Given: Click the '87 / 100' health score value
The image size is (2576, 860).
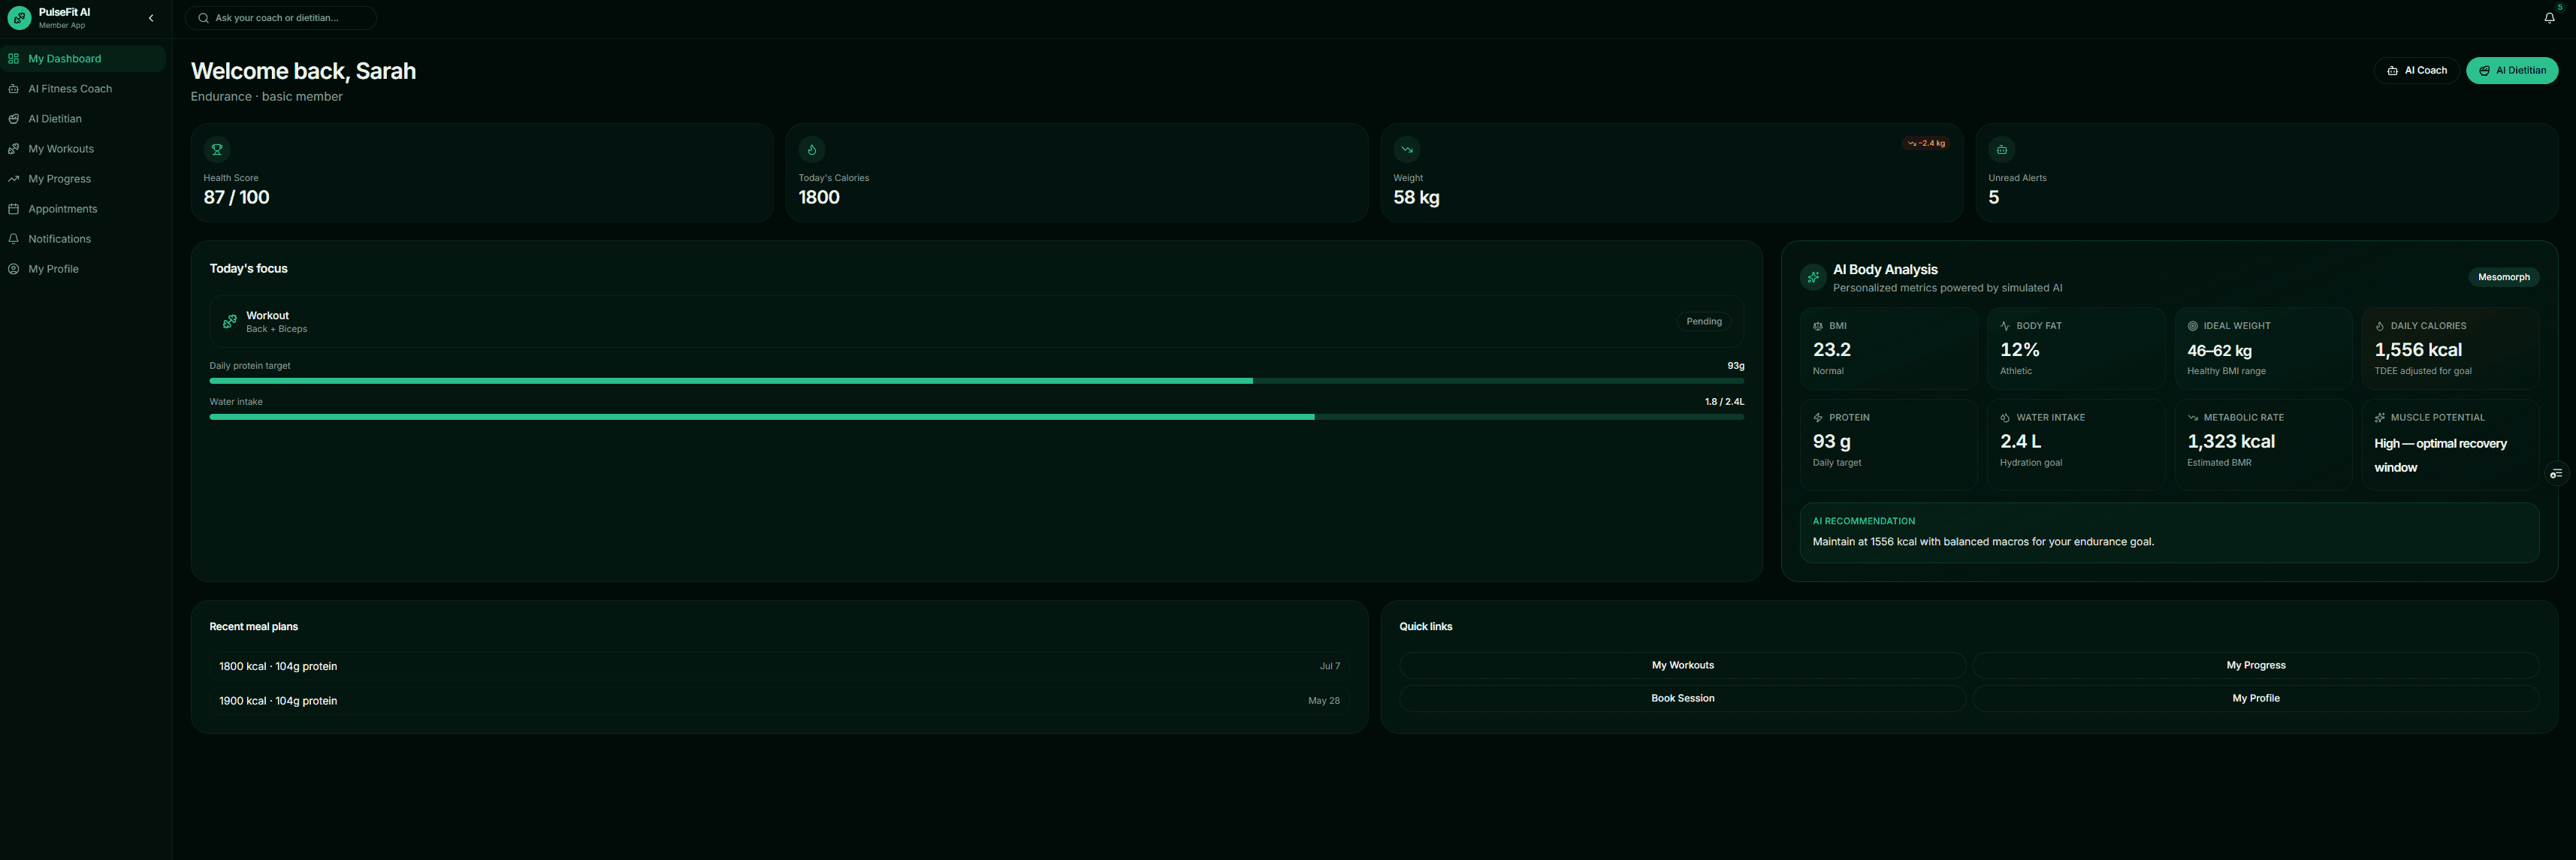Looking at the screenshot, I should click(x=237, y=198).
